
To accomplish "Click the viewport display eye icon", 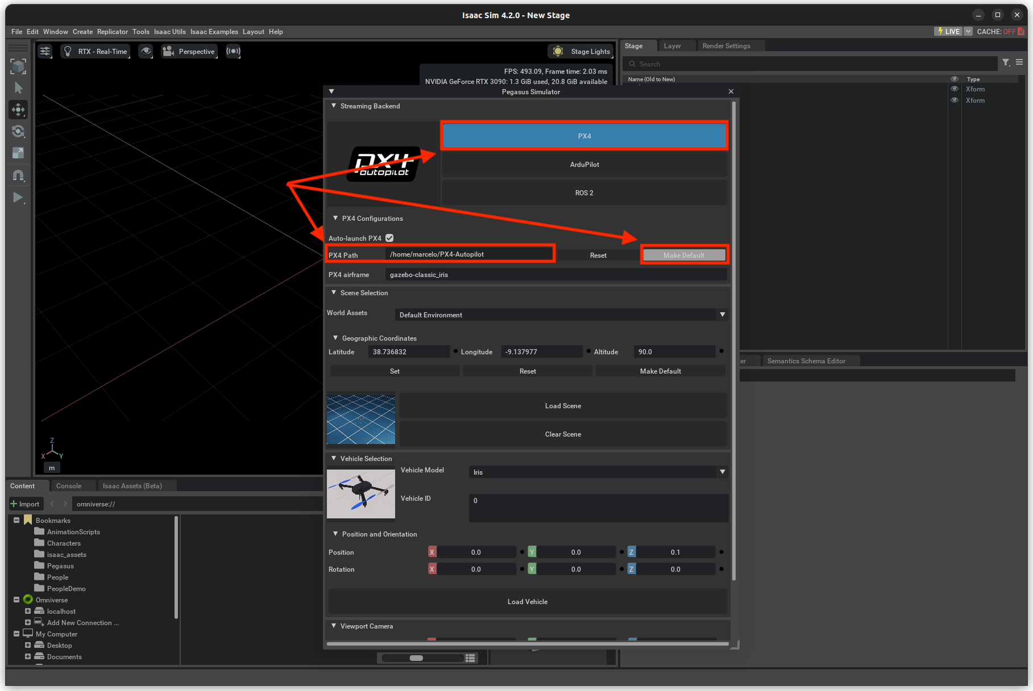I will coord(146,51).
